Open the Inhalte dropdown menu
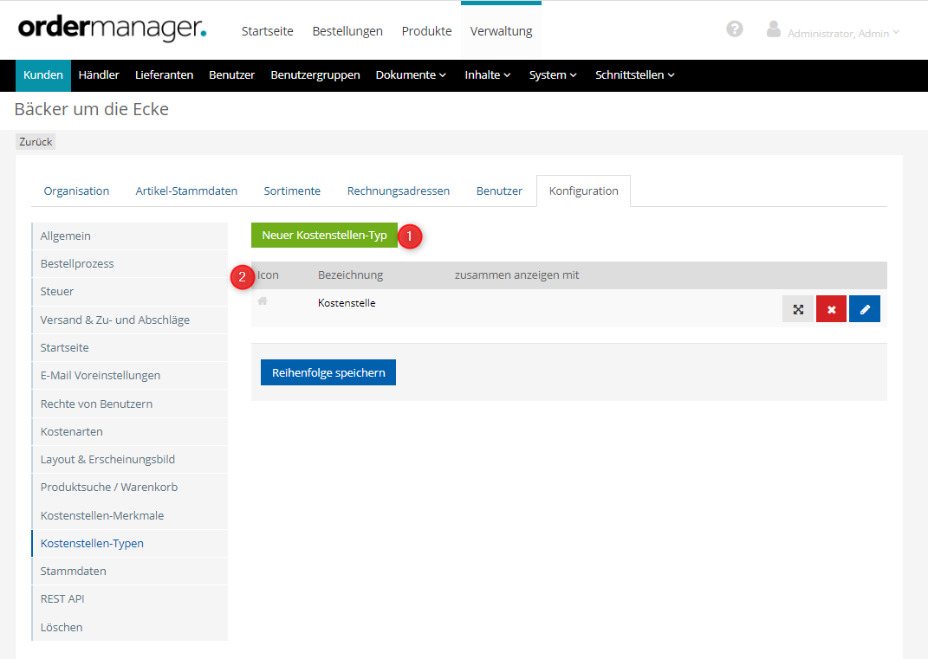928x659 pixels. coord(487,75)
